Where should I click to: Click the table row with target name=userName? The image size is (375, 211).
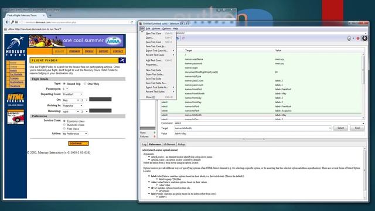click(261, 59)
